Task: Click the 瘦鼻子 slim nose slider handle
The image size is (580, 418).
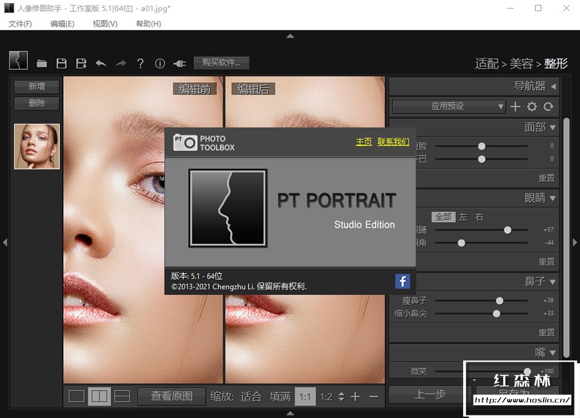Action: 499,301
